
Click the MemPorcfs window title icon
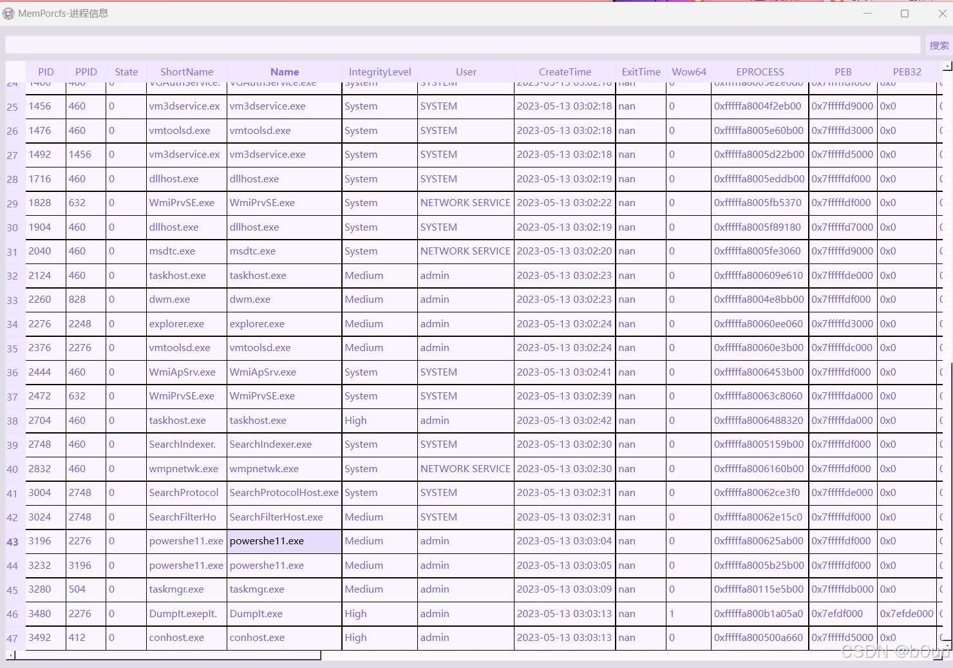point(8,14)
